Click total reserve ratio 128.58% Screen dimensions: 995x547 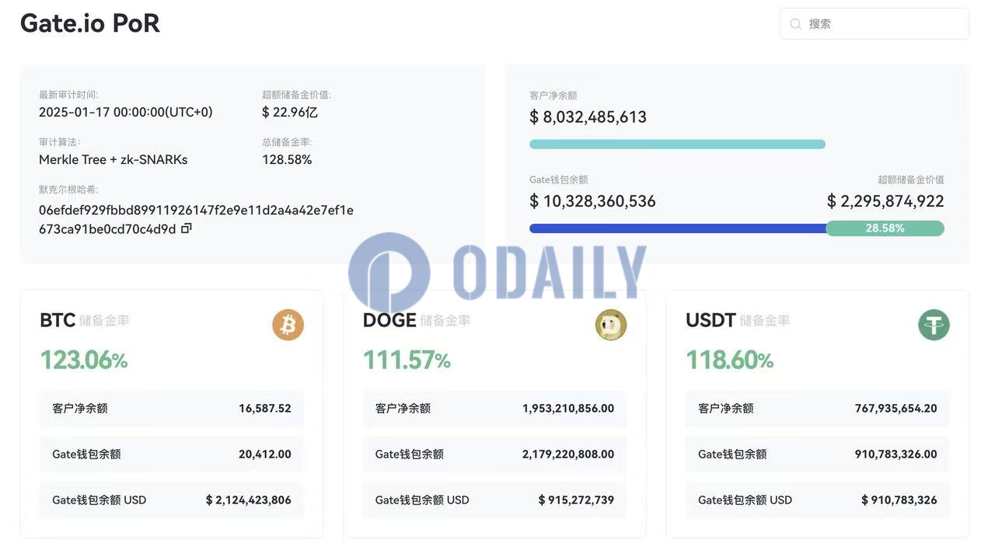point(287,159)
